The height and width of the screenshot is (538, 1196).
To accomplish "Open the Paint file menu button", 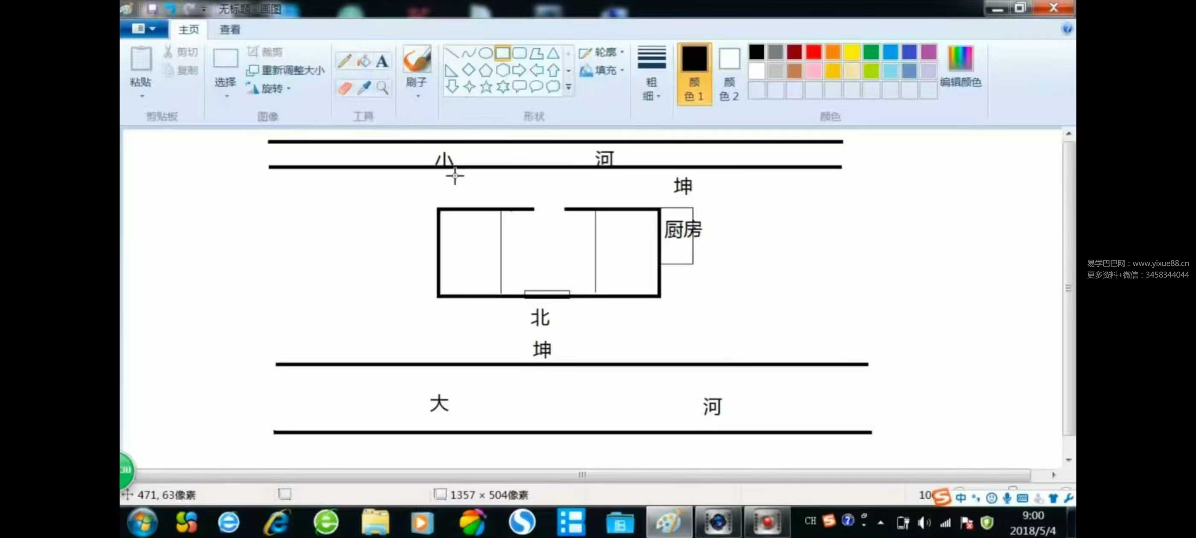I will (143, 29).
